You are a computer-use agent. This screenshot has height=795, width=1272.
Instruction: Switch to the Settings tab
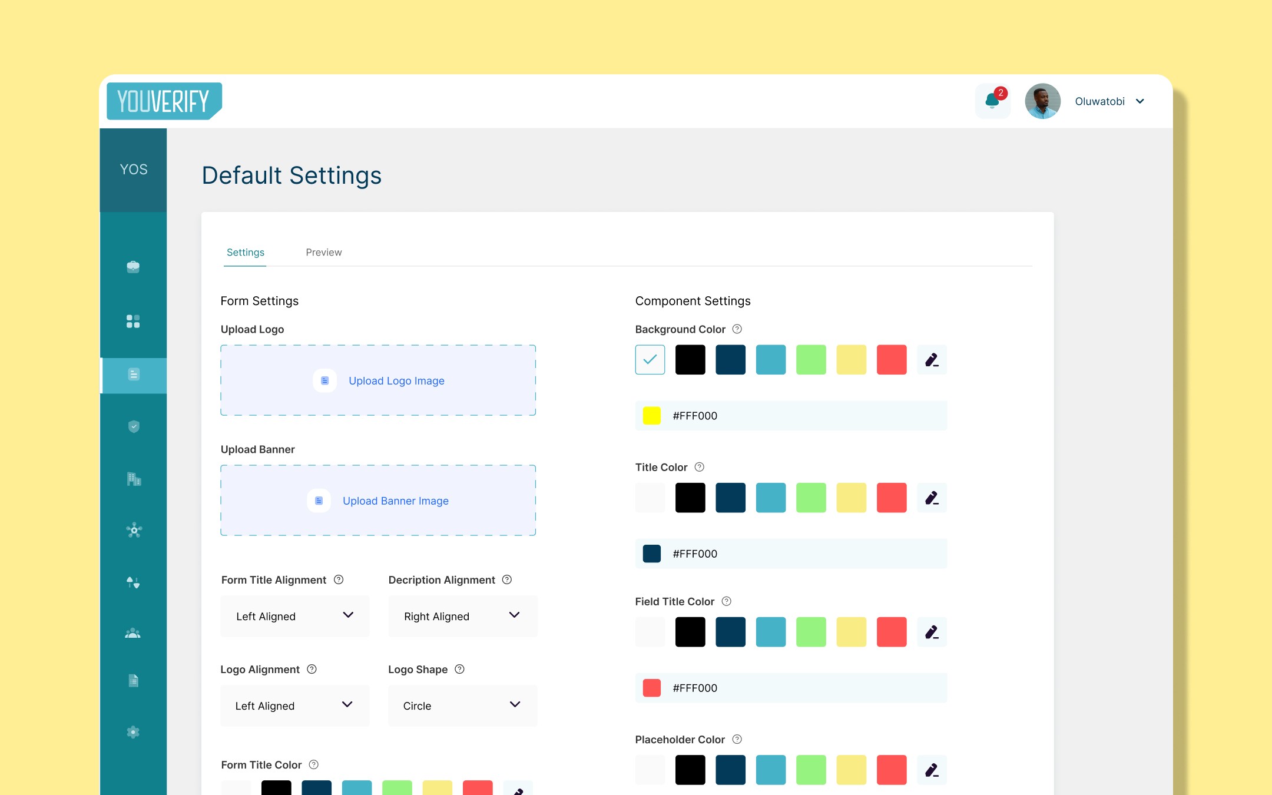[246, 252]
